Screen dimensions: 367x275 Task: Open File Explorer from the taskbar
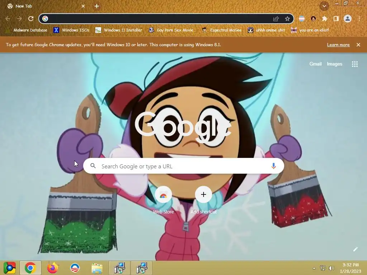point(97,268)
